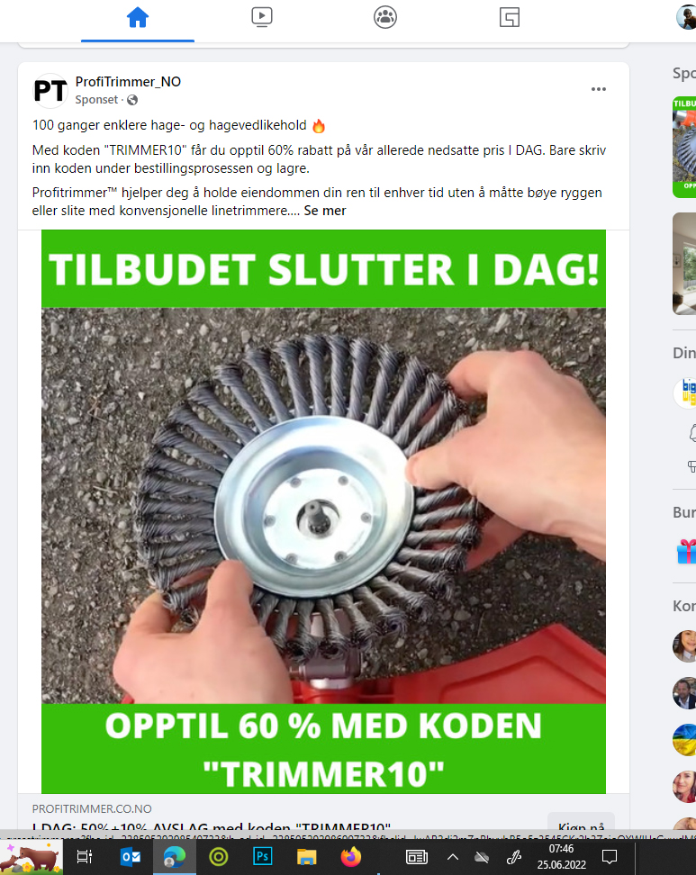Click the account profile picture at top right
Image resolution: width=696 pixels, height=875 pixels.
click(x=686, y=17)
